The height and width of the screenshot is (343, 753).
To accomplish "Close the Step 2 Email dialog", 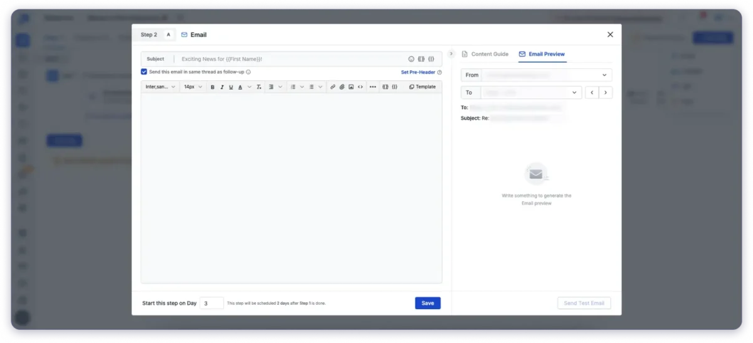I will [x=611, y=34].
